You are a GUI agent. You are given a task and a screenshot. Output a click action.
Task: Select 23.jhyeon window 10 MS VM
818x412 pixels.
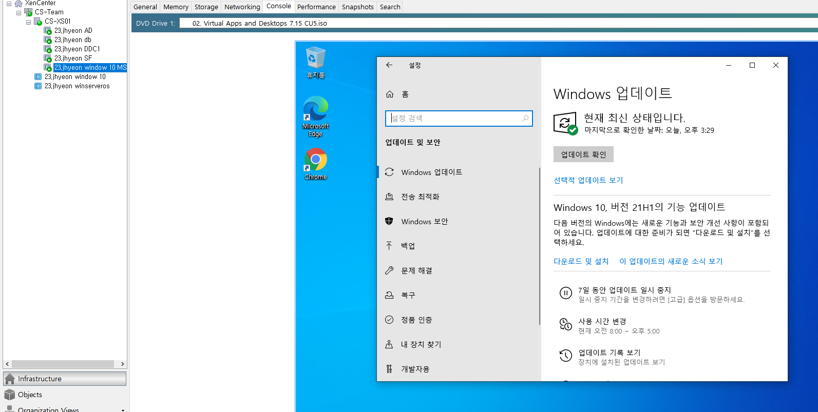pos(90,68)
